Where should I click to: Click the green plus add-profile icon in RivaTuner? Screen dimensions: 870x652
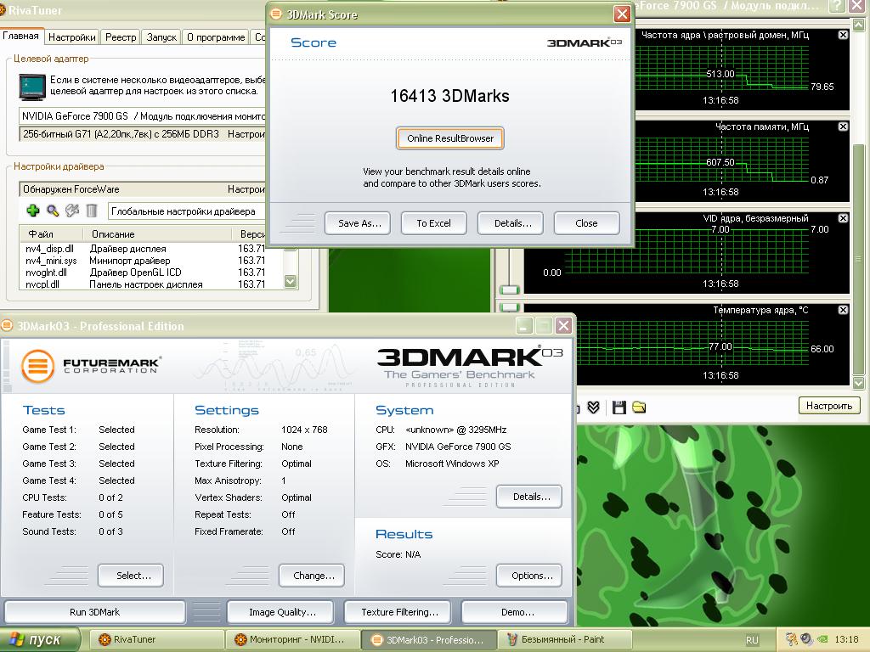tap(33, 211)
